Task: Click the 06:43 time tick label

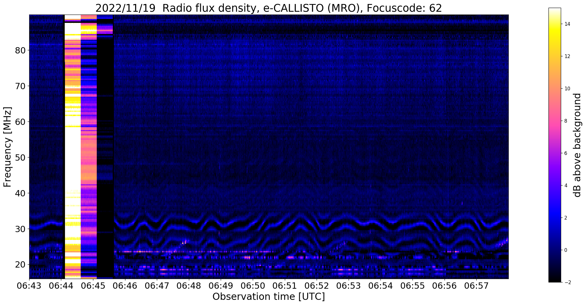Action: click(29, 285)
